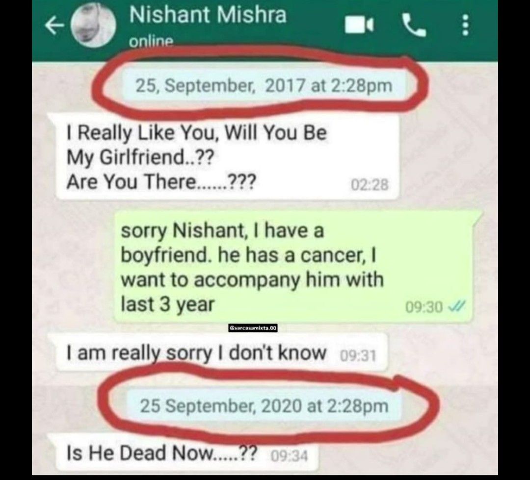Open the three-dot more options menu
This screenshot has height=480, width=530.
[465, 25]
